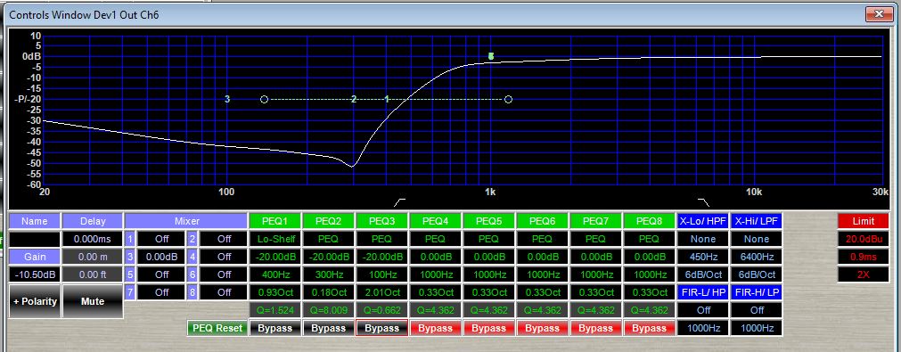Toggle the Mute button
Viewport: 901px width, 352px height.
(93, 301)
